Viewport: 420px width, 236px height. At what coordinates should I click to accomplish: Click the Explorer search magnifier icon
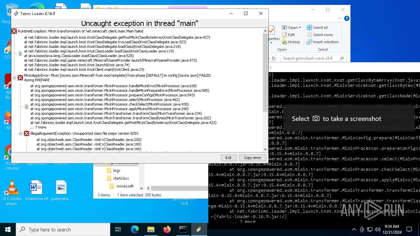[342, 58]
